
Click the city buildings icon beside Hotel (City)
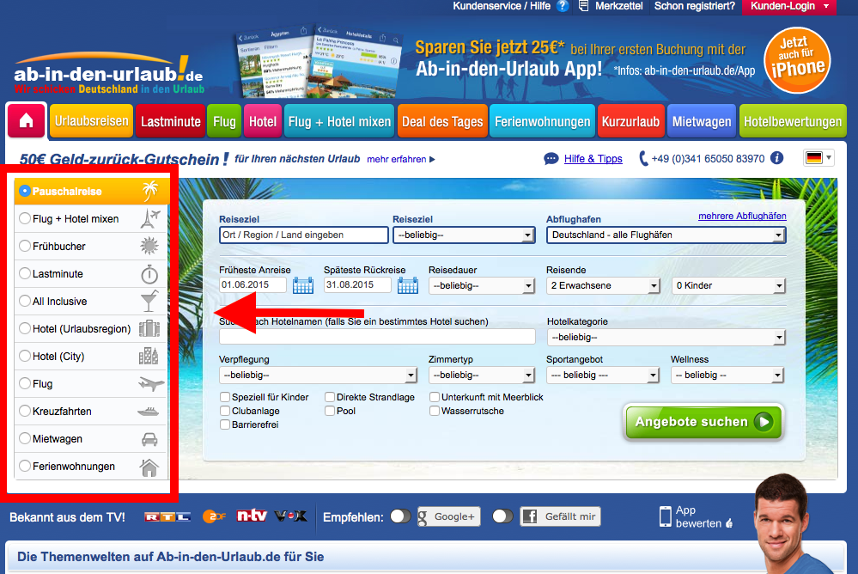(149, 356)
